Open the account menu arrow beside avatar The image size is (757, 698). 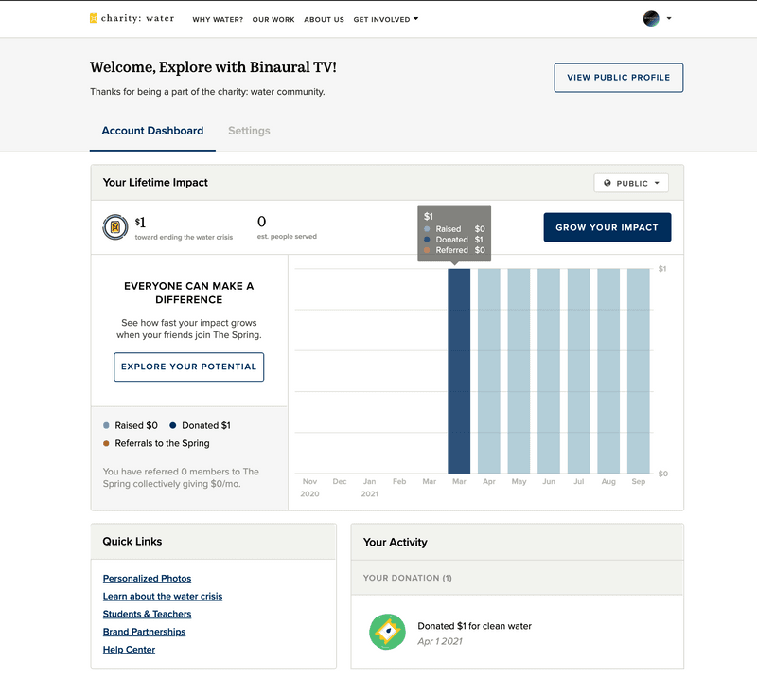click(669, 18)
